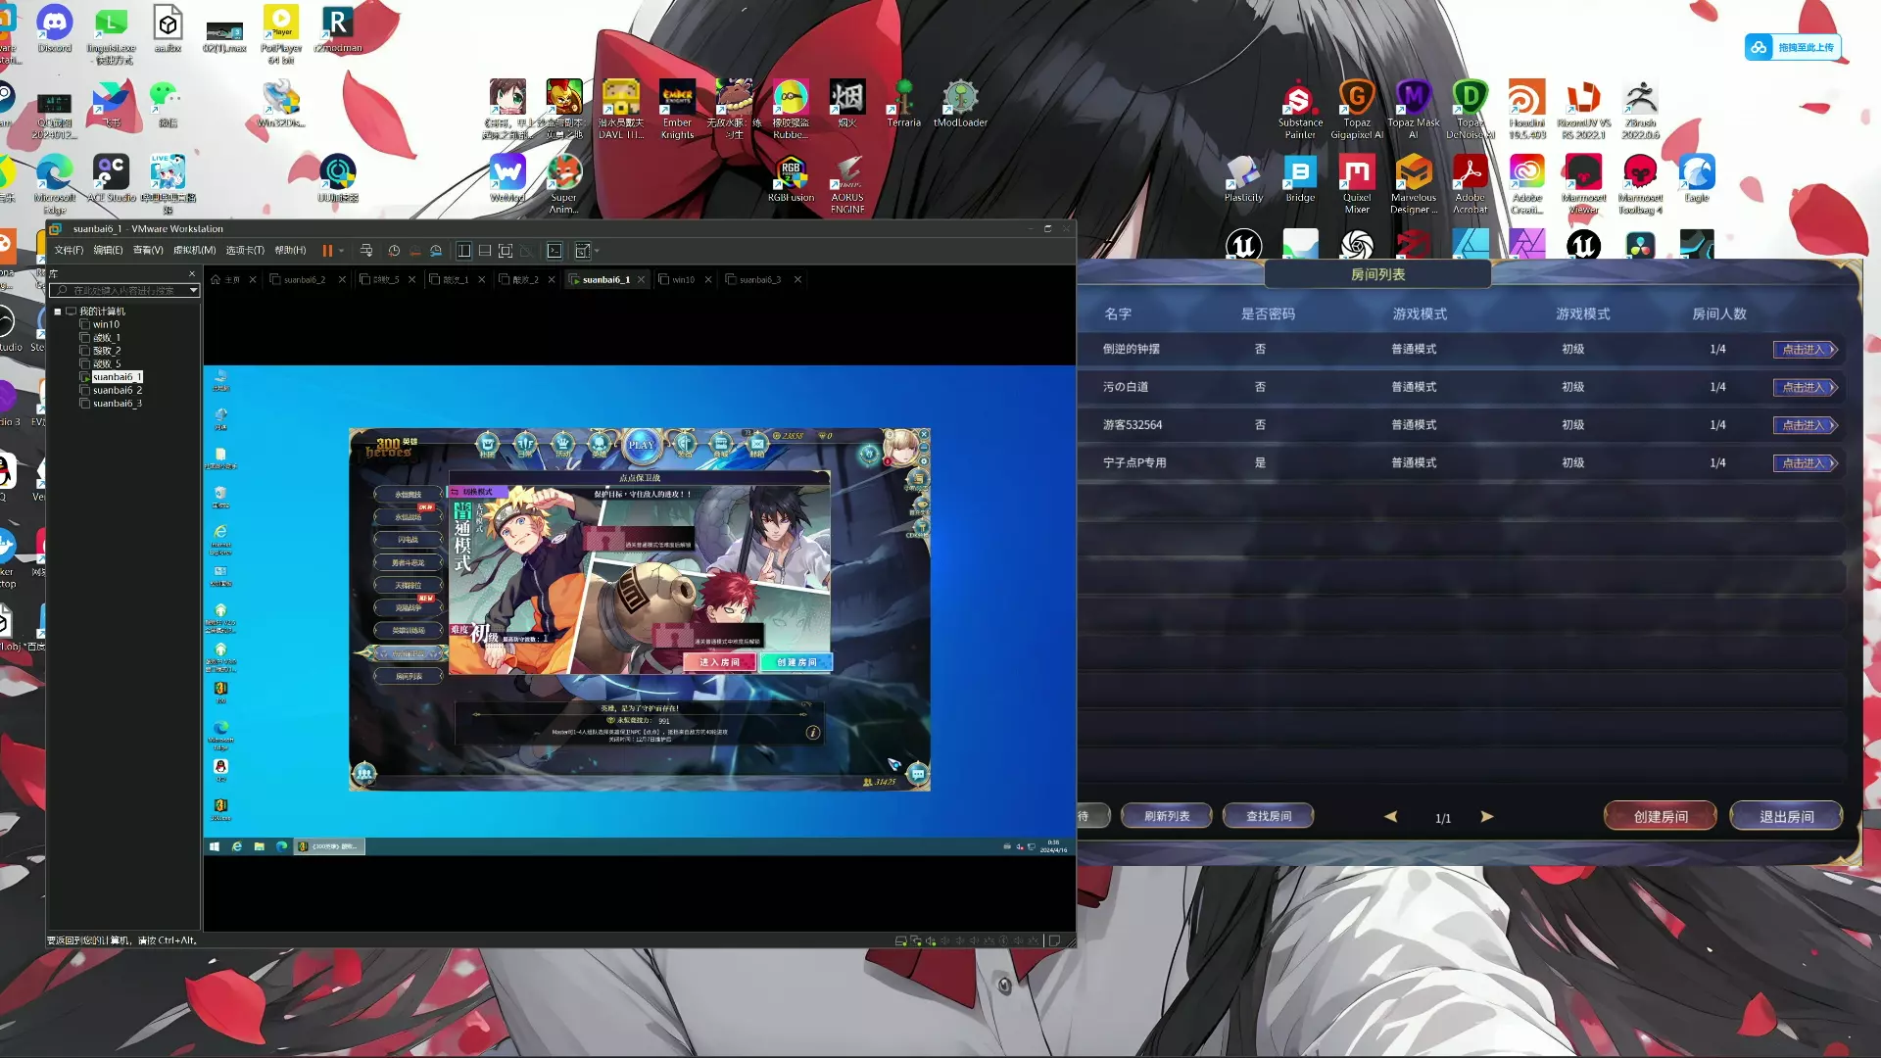This screenshot has height=1058, width=1881.
Task: Open the Ember Knights game shortcut
Action: pos(677,109)
